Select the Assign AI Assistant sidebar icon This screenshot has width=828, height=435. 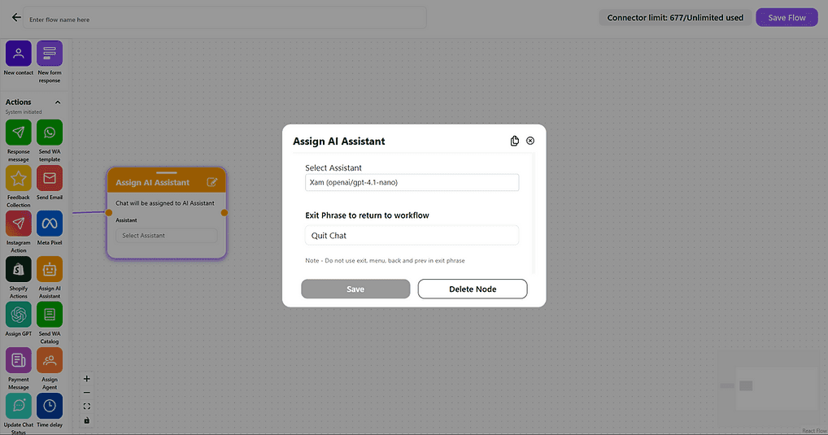pyautogui.click(x=50, y=269)
